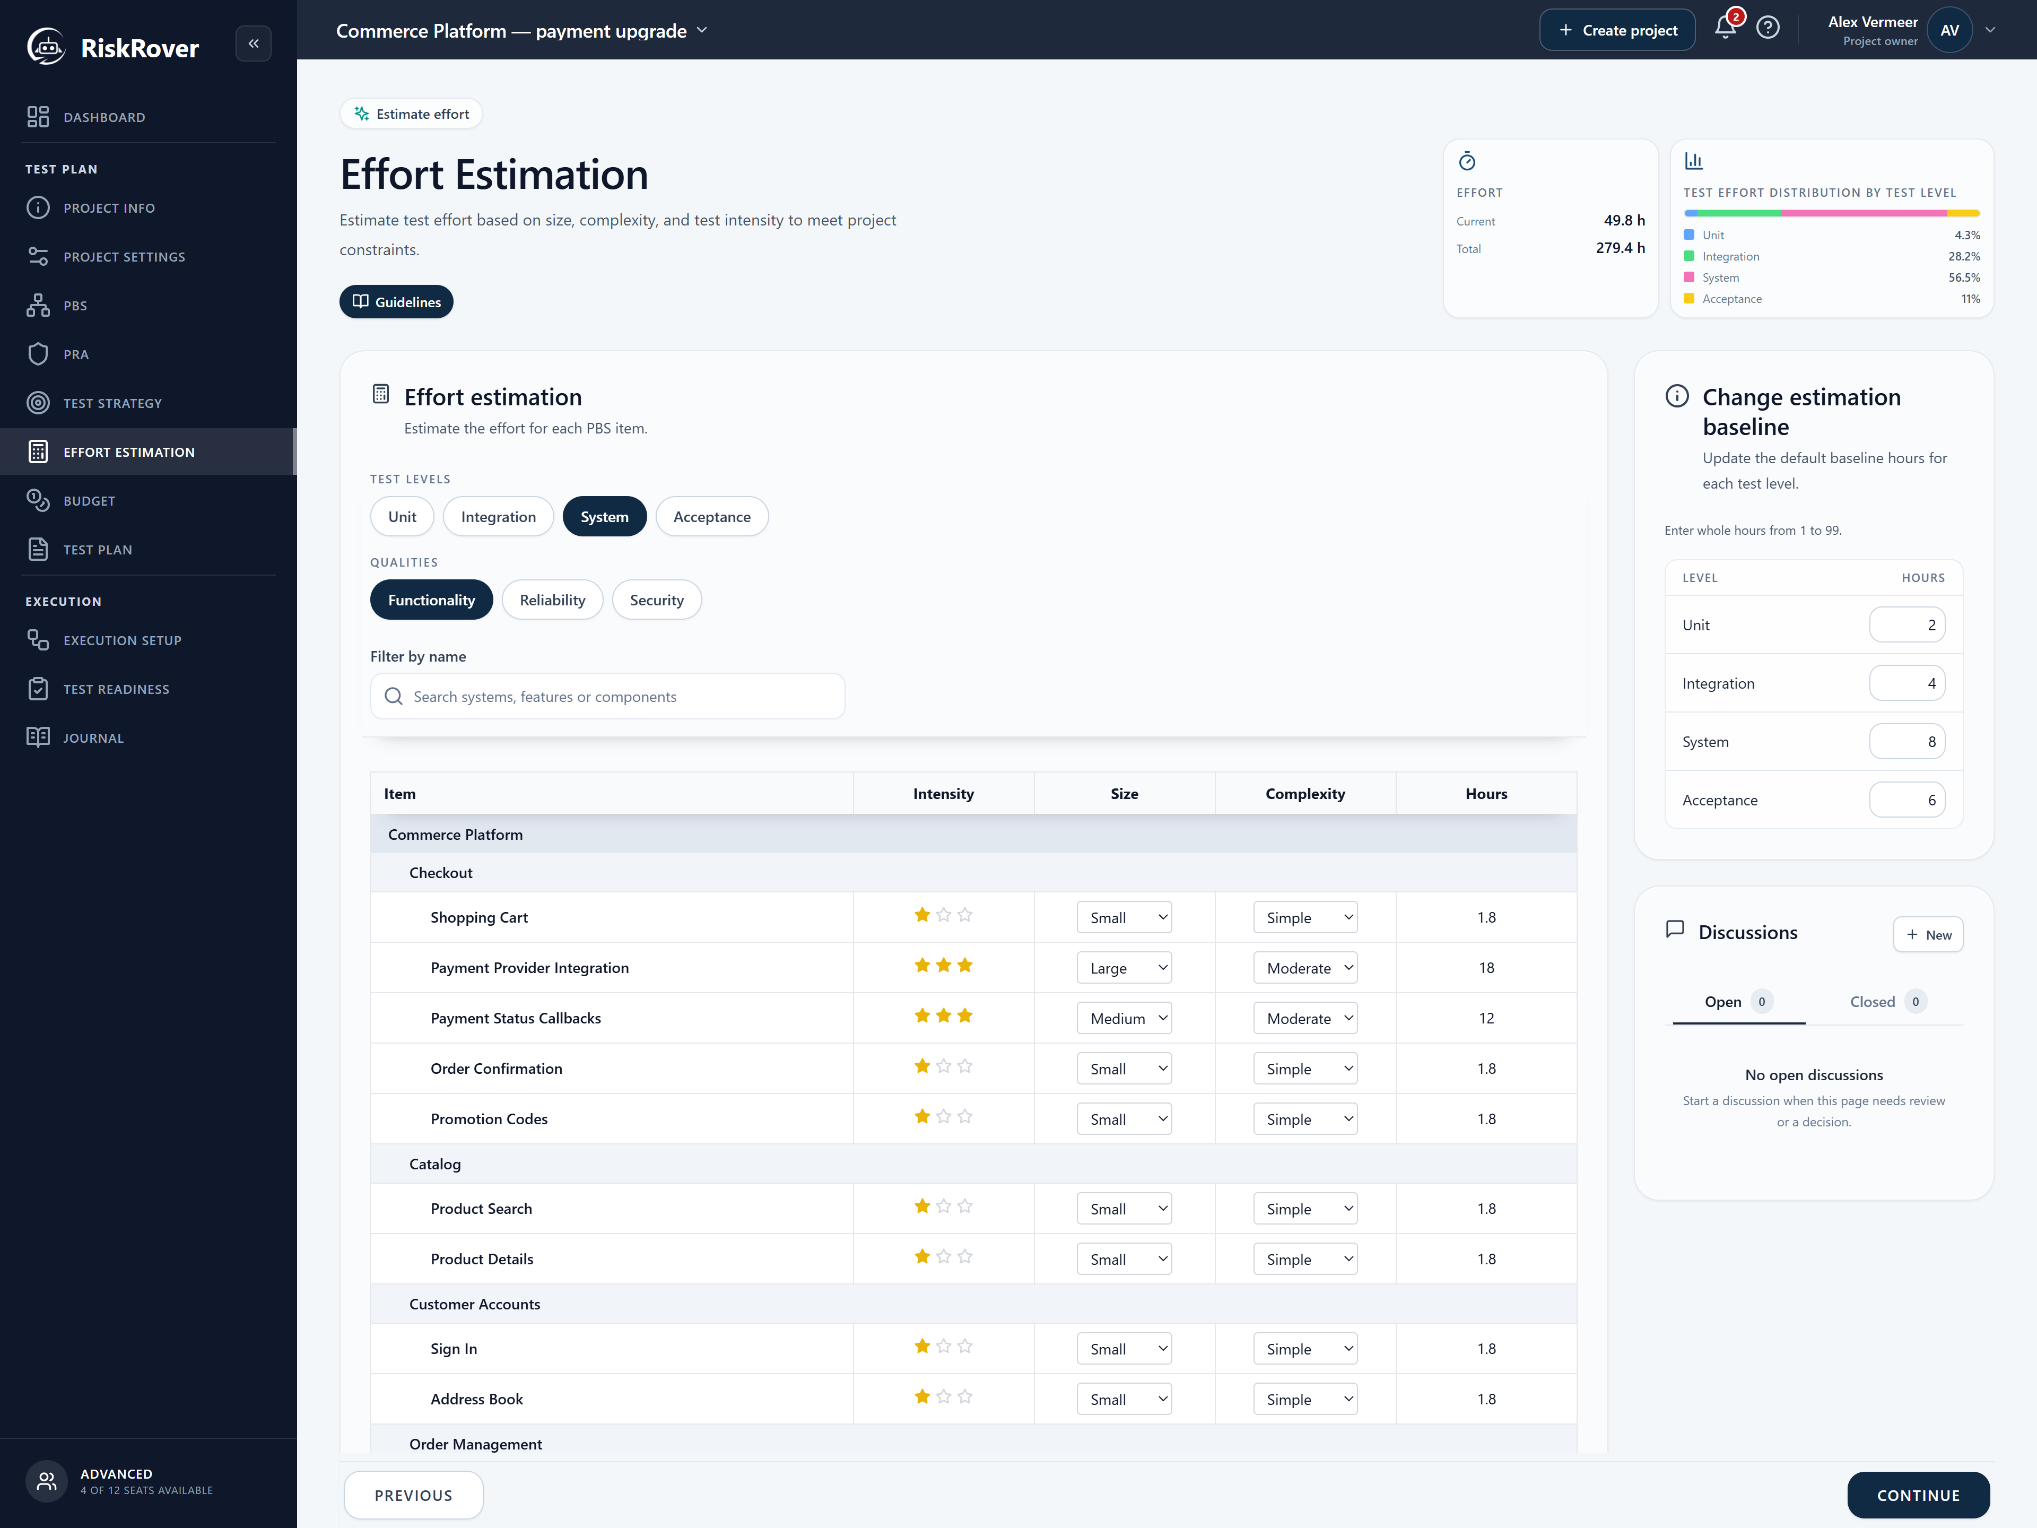Open Complexity dropdown for Payment Provider Integration
This screenshot has width=2037, height=1528.
point(1305,968)
